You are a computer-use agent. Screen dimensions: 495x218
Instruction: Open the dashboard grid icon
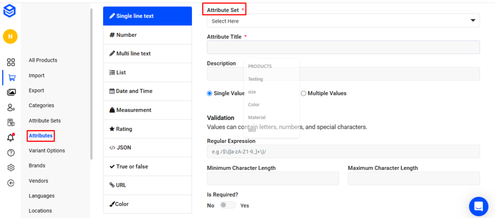pos(11,62)
